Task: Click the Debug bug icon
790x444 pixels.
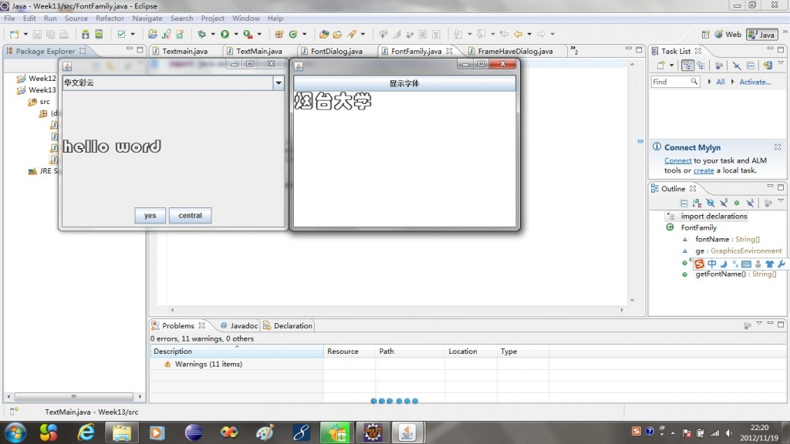Action: click(x=202, y=34)
